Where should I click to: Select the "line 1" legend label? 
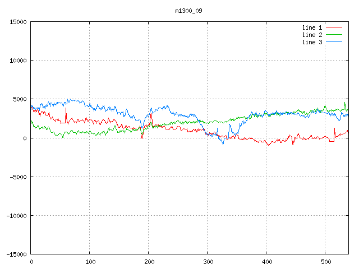click(x=312, y=27)
